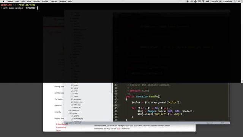243x137 pixels.
Task: Click the CodeTime user name in menu bar
Action: (228, 2)
